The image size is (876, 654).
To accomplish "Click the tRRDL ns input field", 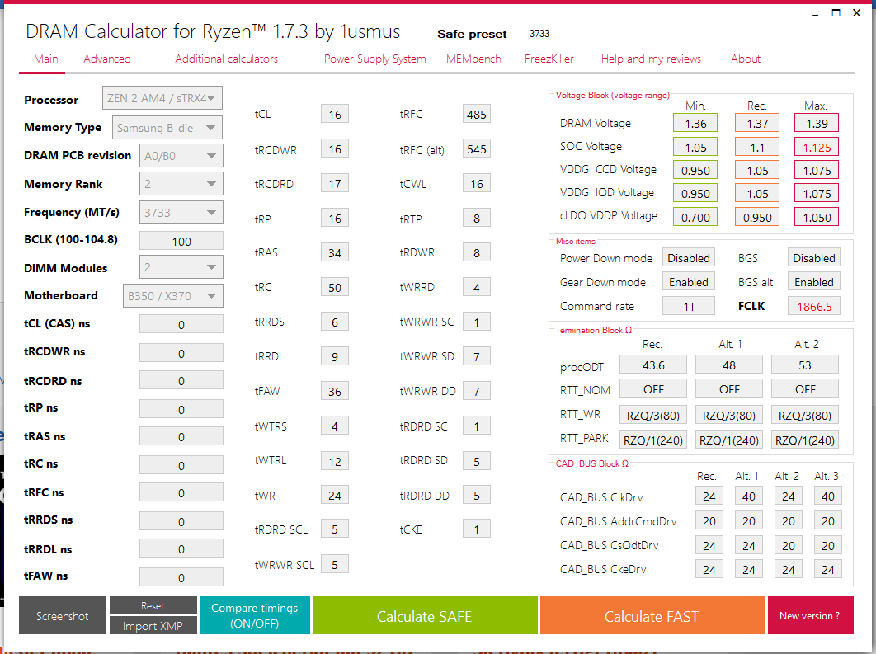I will pyautogui.click(x=181, y=549).
